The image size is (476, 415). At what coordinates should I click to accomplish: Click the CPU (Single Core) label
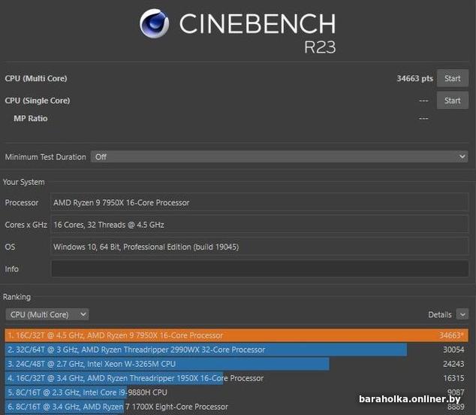[x=38, y=101]
